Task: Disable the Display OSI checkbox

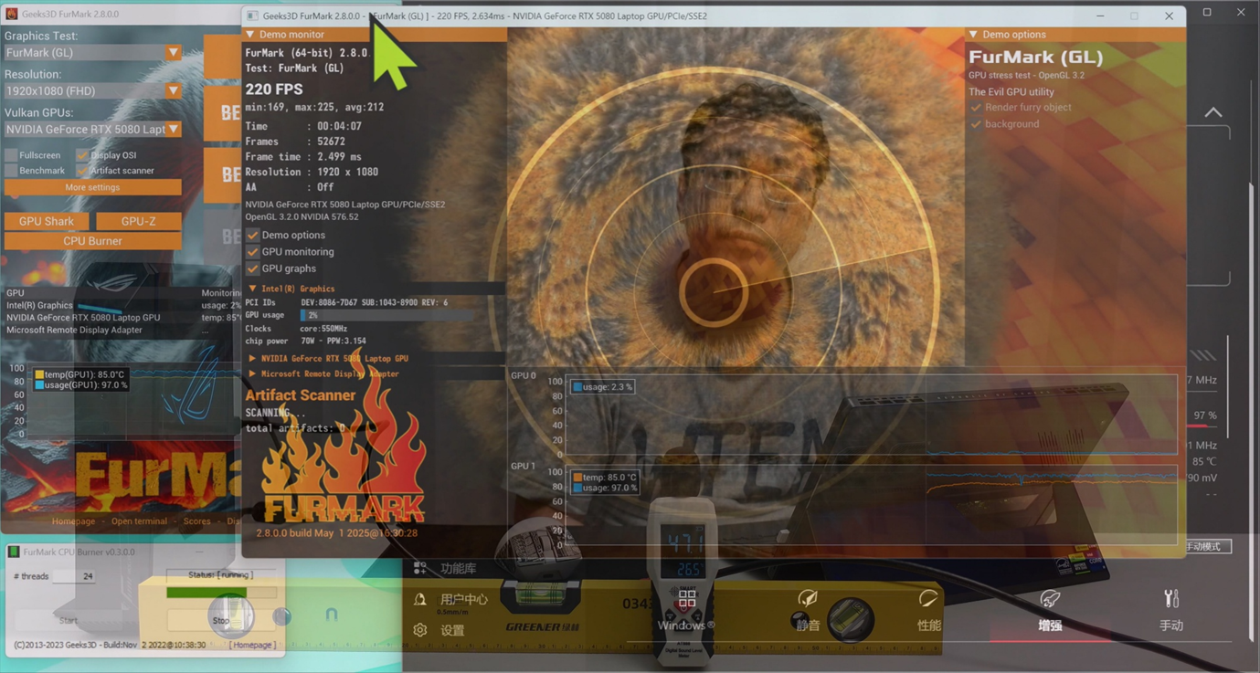Action: point(82,155)
